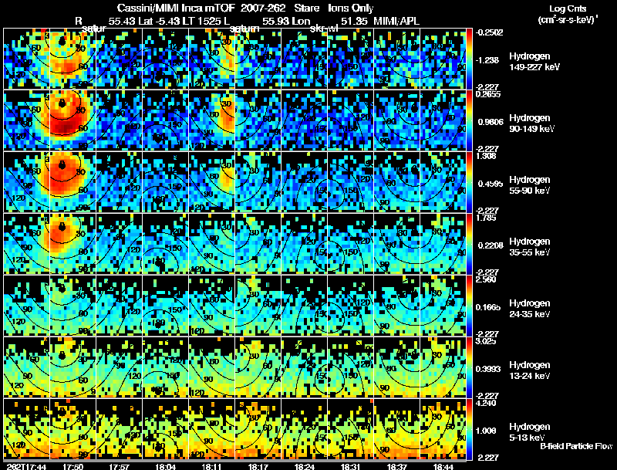Select the 18:44 panel in the 13-24 keV row
Screen dimensions: 617x470
pos(443,367)
